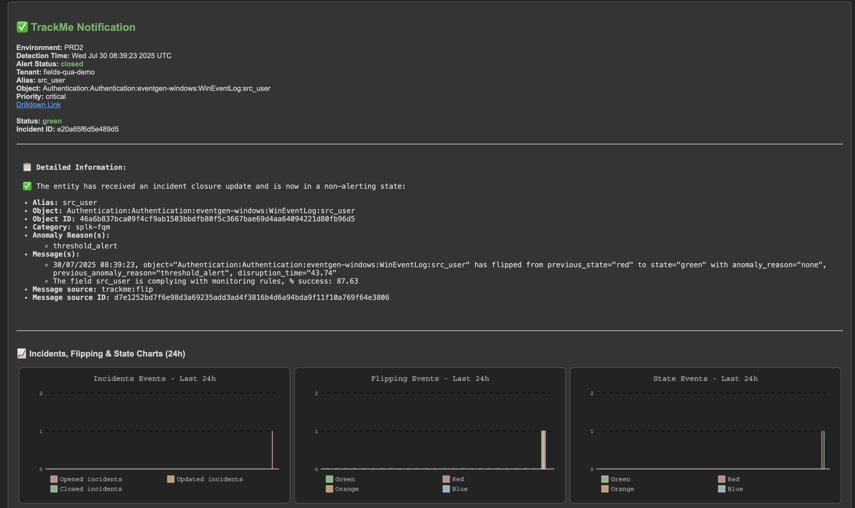Click the bar in State Events chart
This screenshot has width=855, height=508.
point(823,450)
